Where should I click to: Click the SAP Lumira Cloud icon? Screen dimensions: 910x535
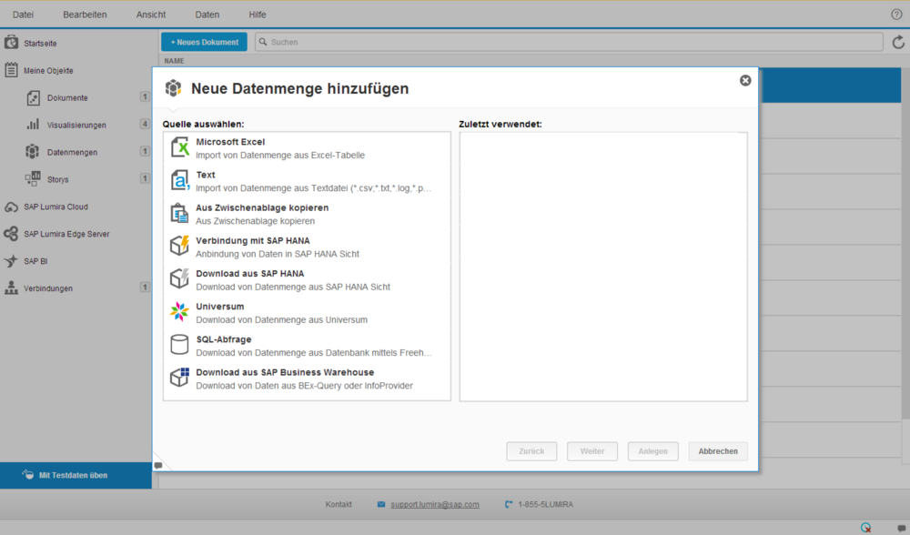[x=11, y=207]
